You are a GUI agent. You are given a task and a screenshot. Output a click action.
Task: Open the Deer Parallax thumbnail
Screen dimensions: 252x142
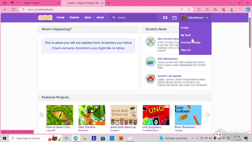pyautogui.click(x=92, y=115)
